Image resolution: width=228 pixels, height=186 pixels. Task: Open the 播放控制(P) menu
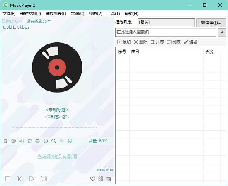point(30,14)
